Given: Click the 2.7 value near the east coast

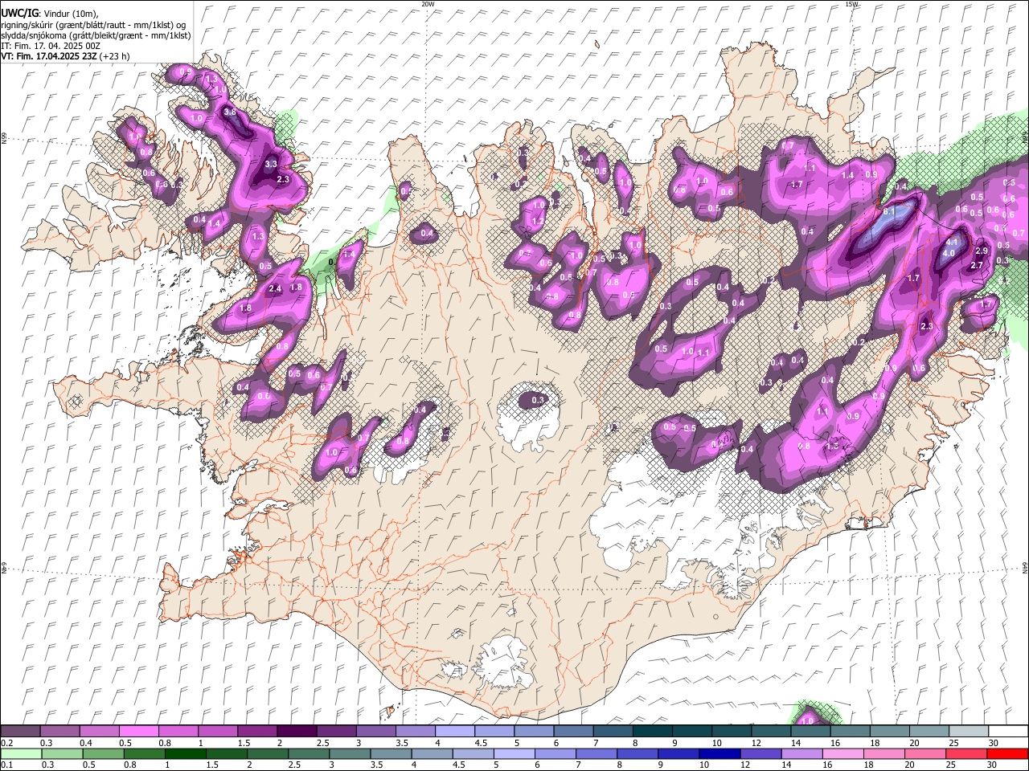Looking at the screenshot, I should (x=978, y=265).
